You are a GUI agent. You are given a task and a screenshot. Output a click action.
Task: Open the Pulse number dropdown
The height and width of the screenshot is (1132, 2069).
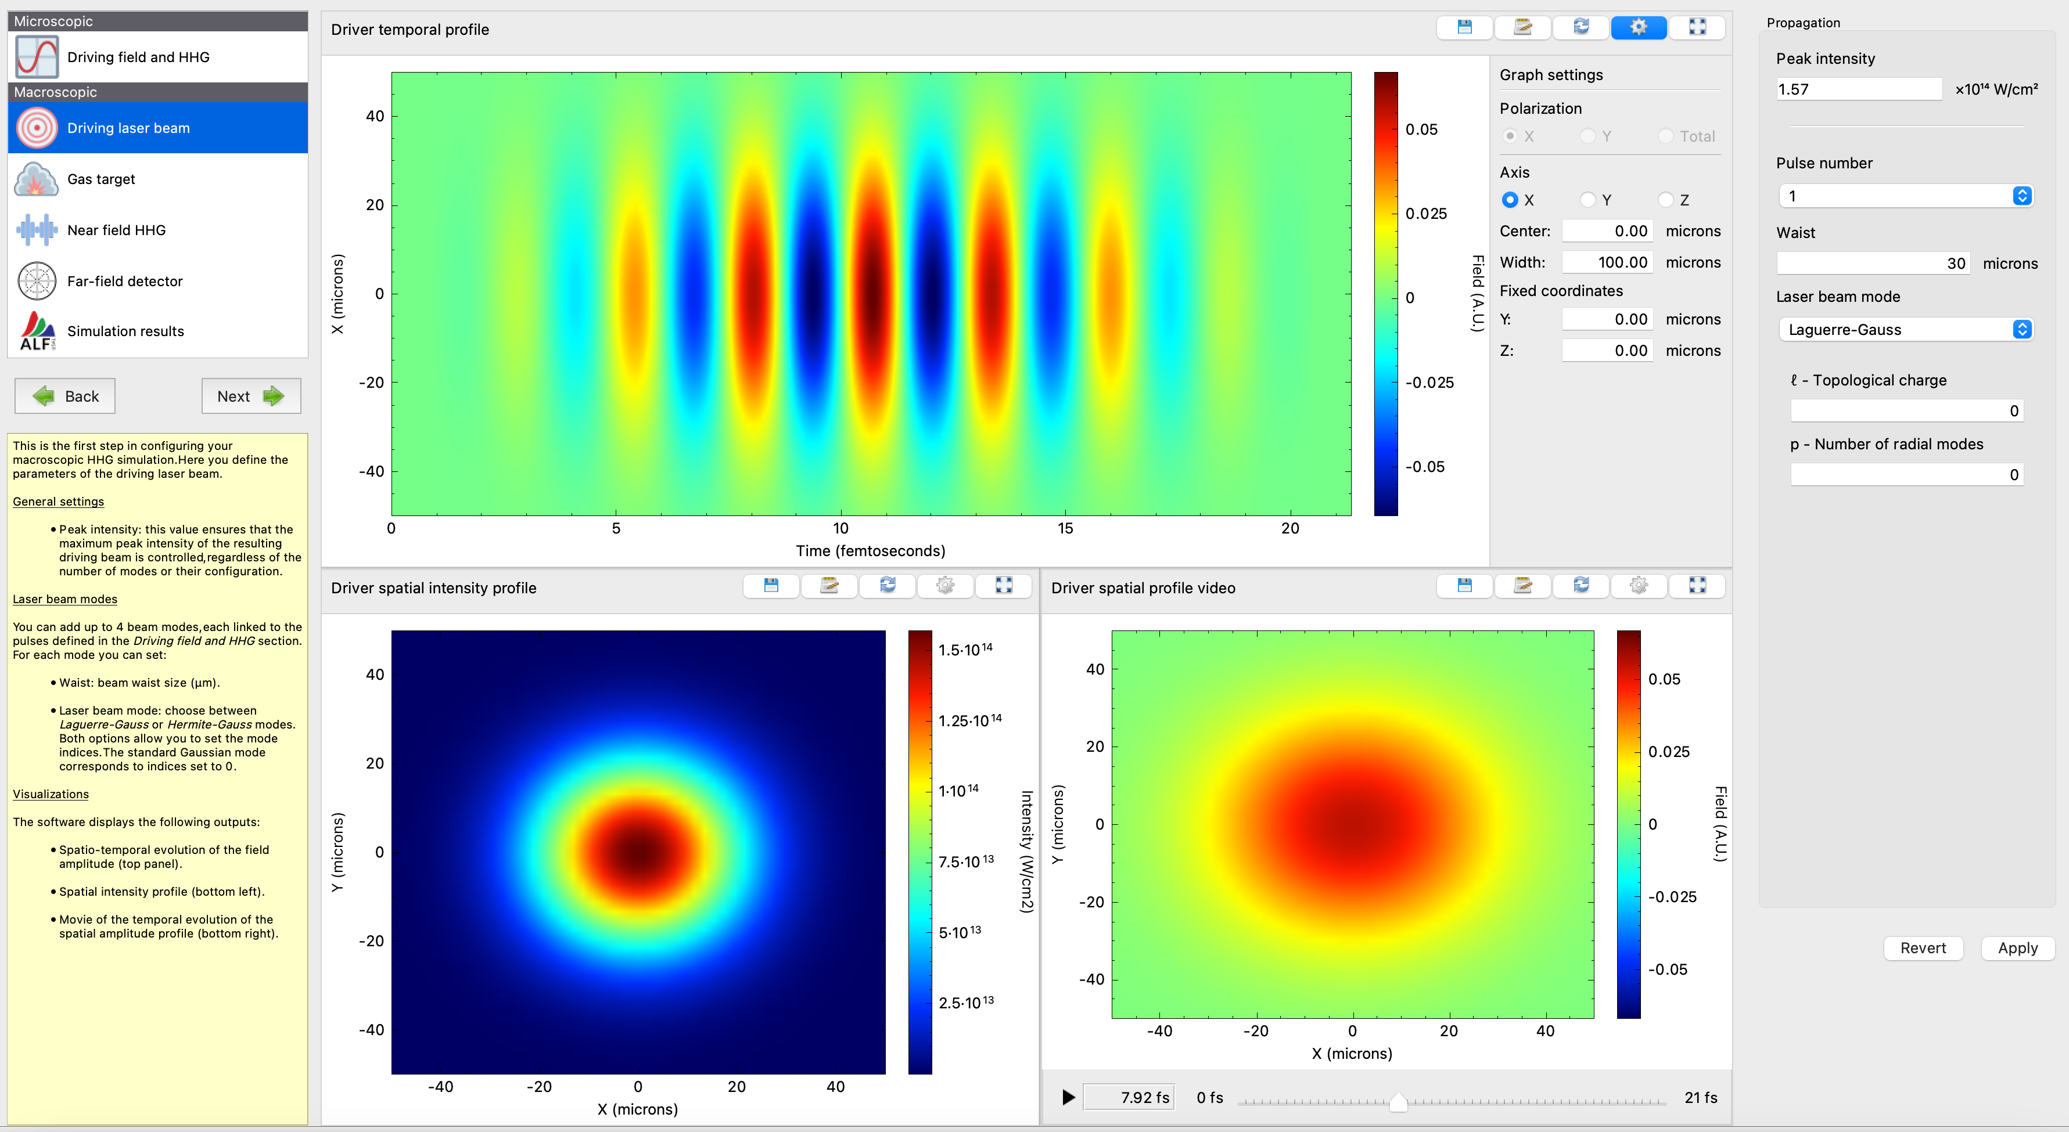pyautogui.click(x=1906, y=195)
